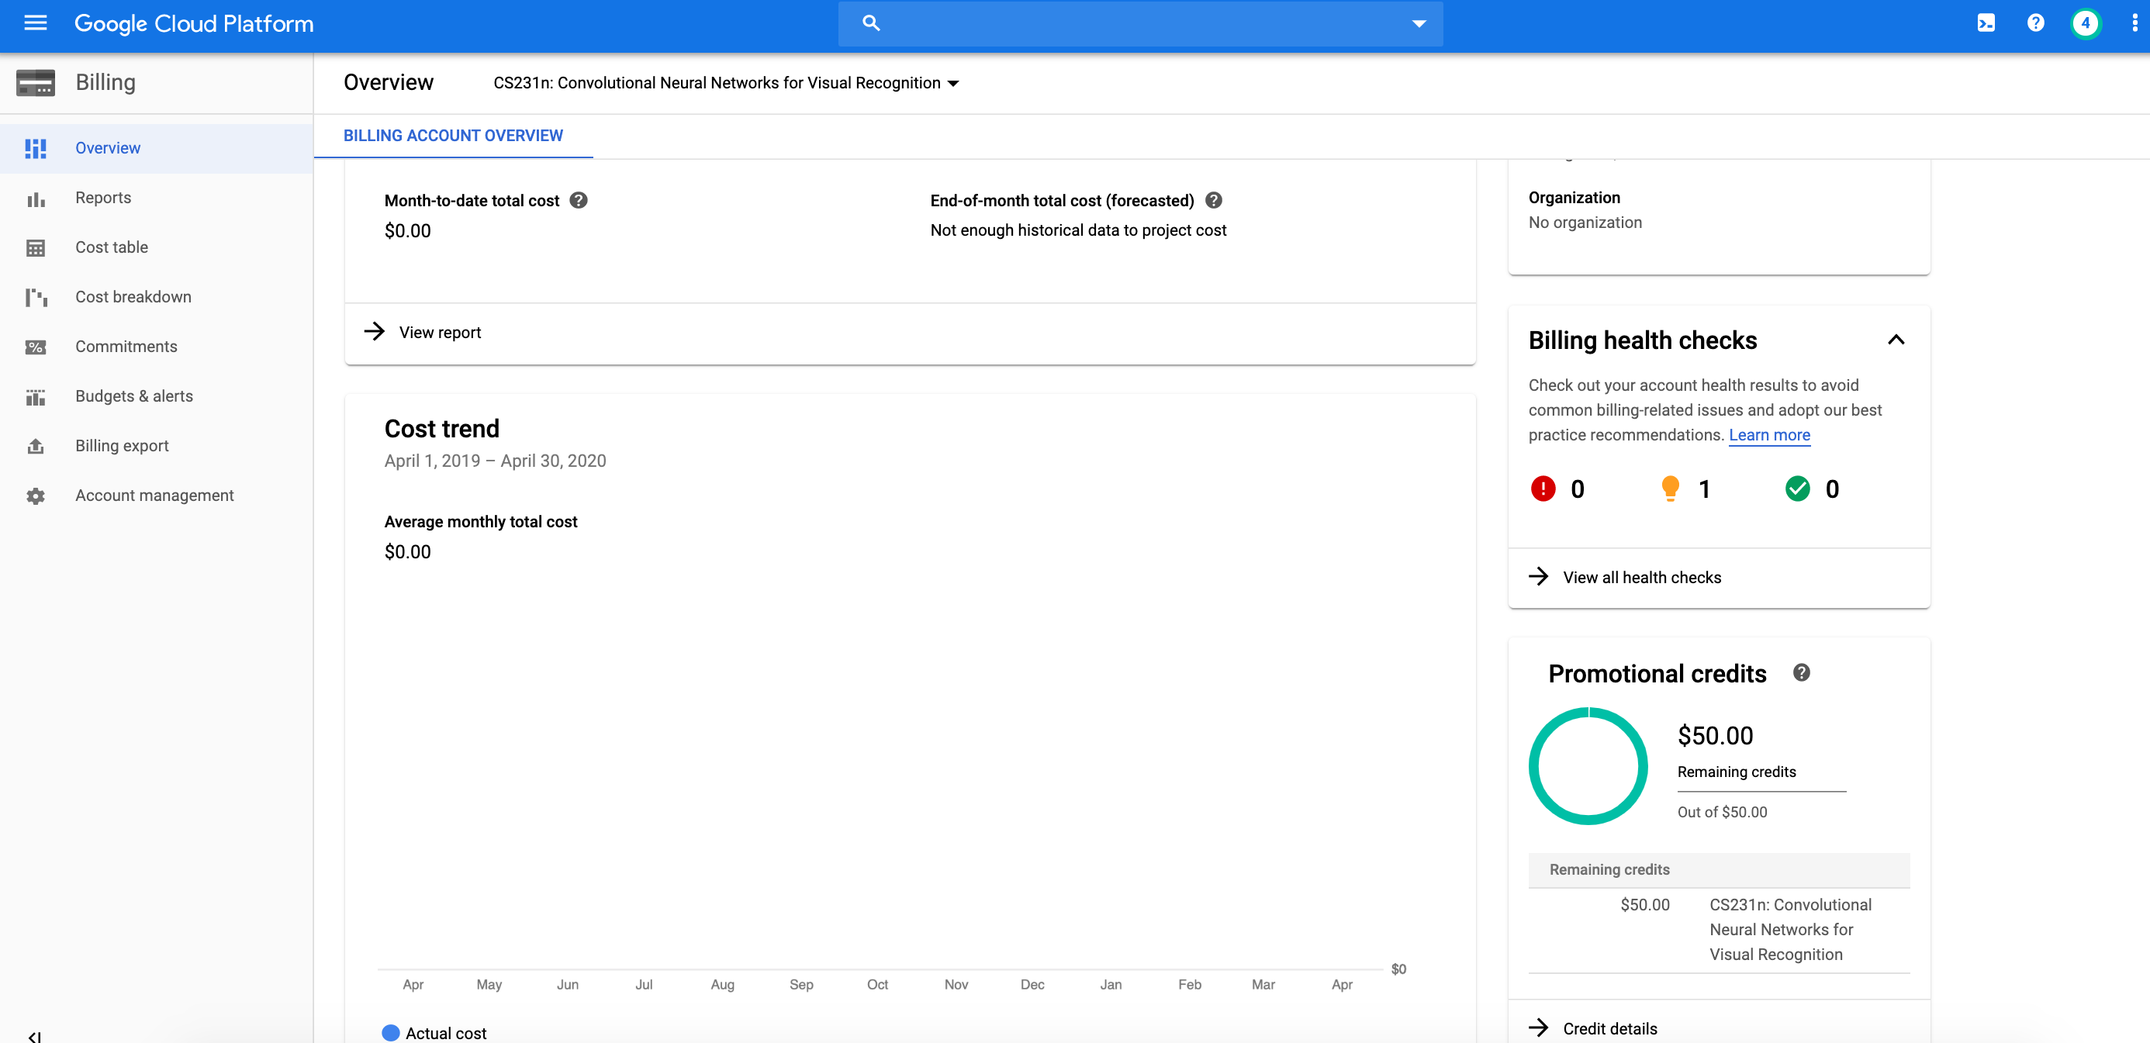
Task: Open the three-dot settings menu
Action: (x=2134, y=23)
